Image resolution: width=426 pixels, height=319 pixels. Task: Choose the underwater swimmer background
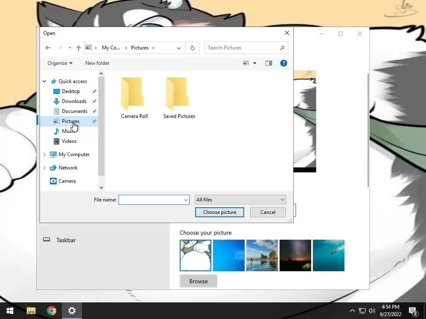[329, 255]
